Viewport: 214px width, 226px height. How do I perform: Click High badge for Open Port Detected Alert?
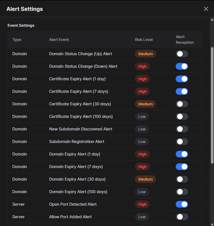142,204
